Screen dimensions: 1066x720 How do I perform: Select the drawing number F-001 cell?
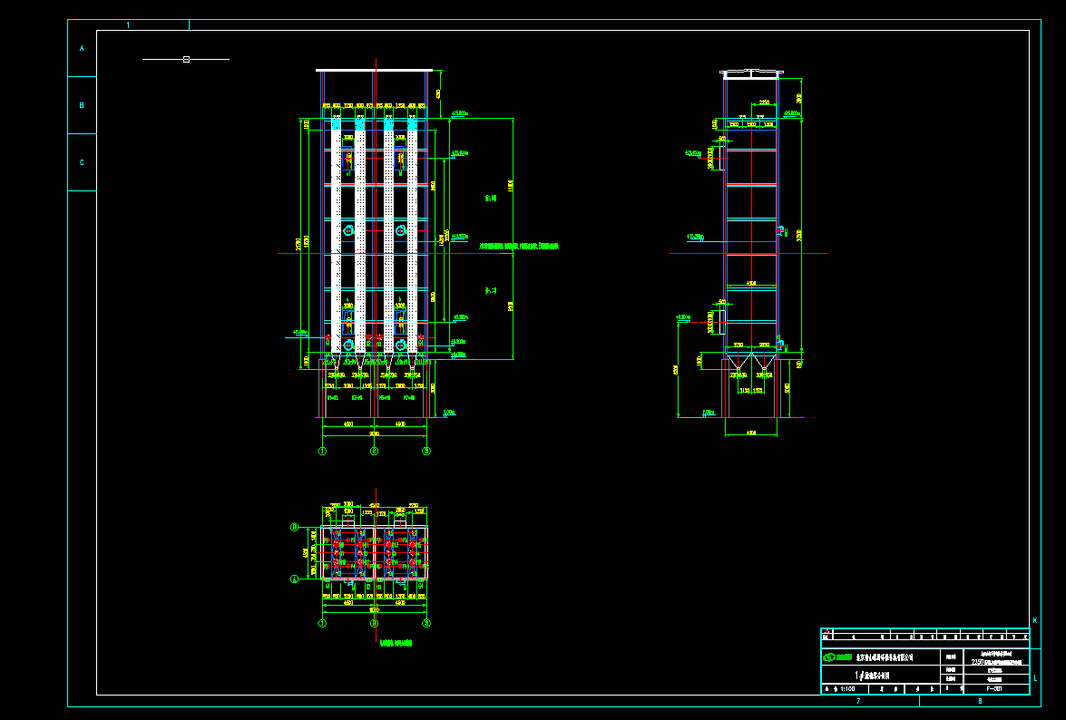(993, 689)
